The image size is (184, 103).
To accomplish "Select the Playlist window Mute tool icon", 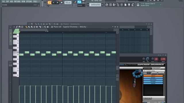I will (x=44, y=24).
